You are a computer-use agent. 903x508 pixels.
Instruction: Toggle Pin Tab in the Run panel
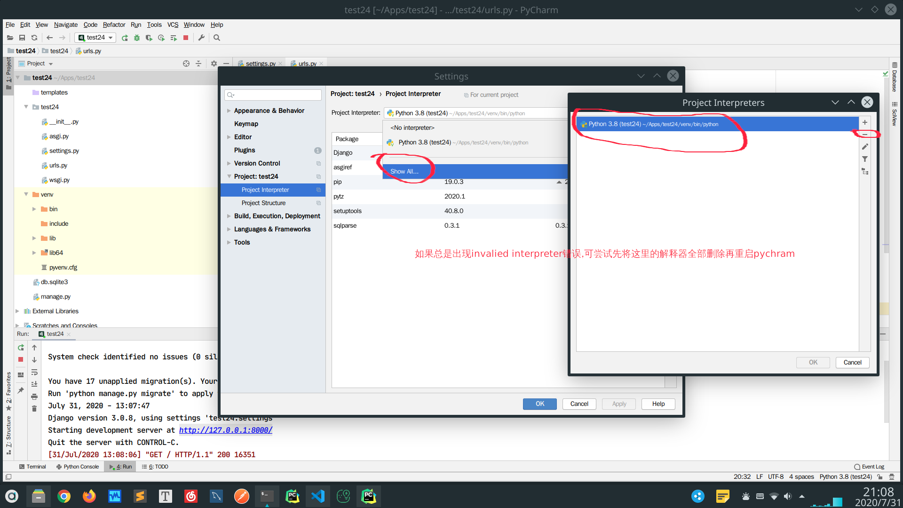(21, 390)
